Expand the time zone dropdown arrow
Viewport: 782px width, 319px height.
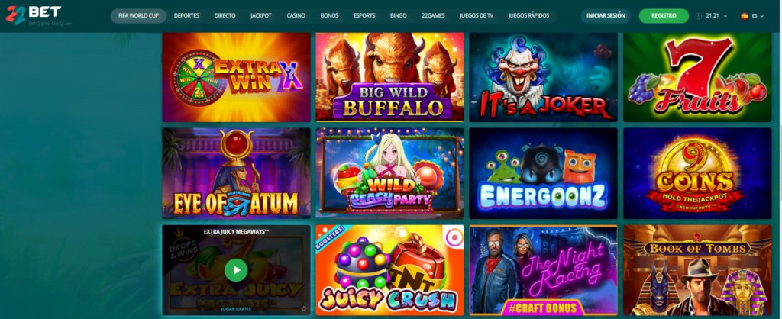727,16
